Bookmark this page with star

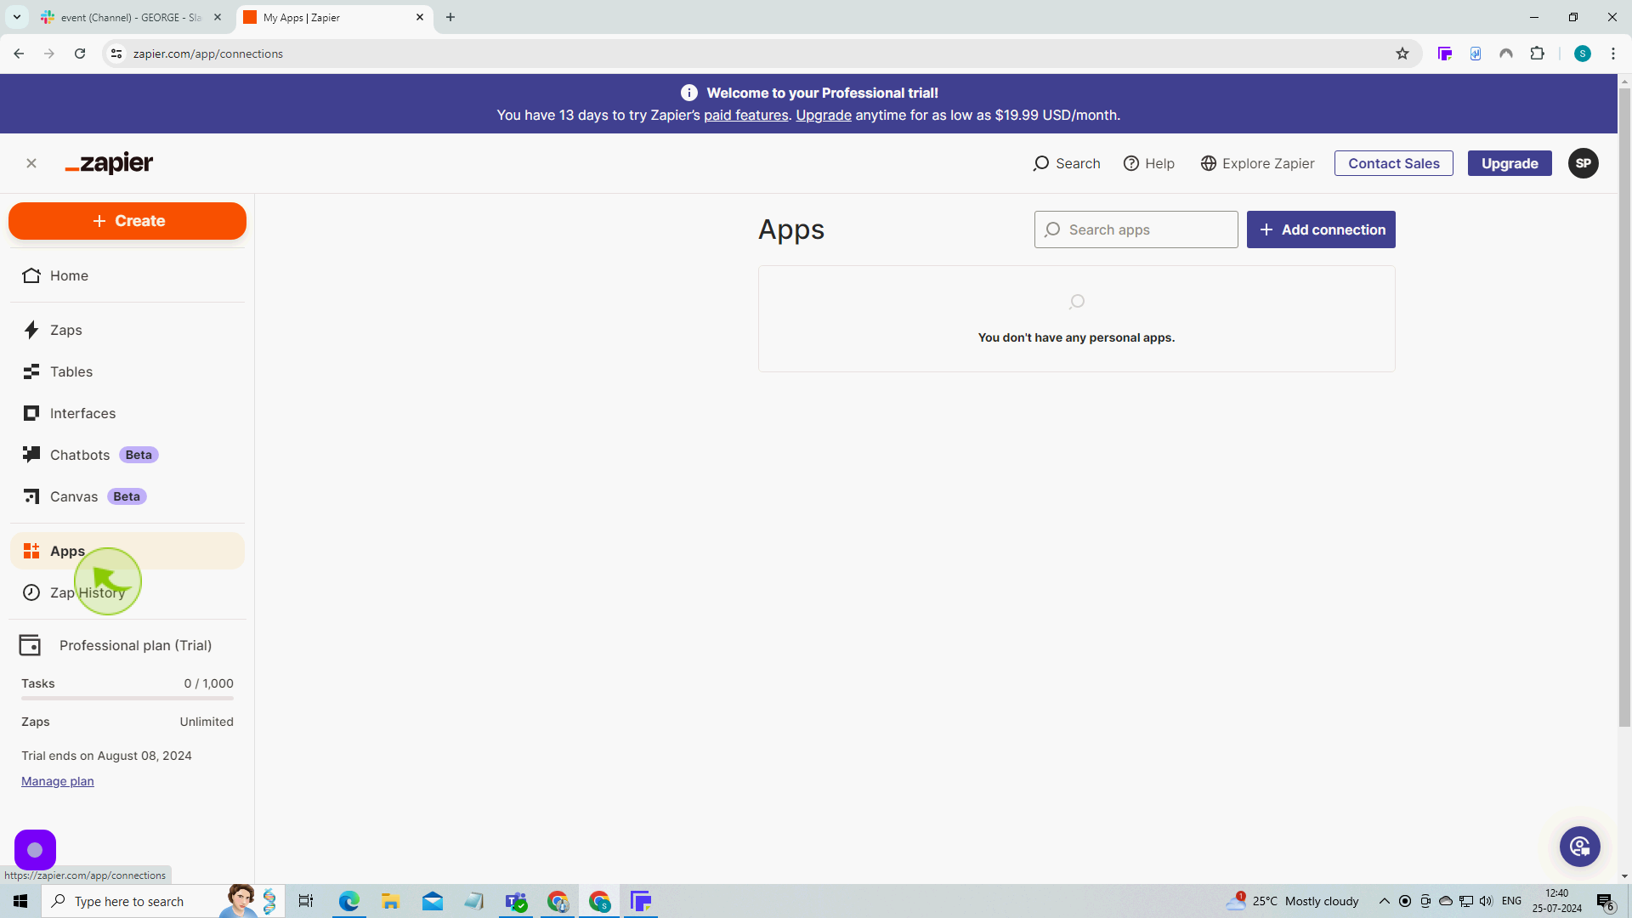(x=1402, y=54)
